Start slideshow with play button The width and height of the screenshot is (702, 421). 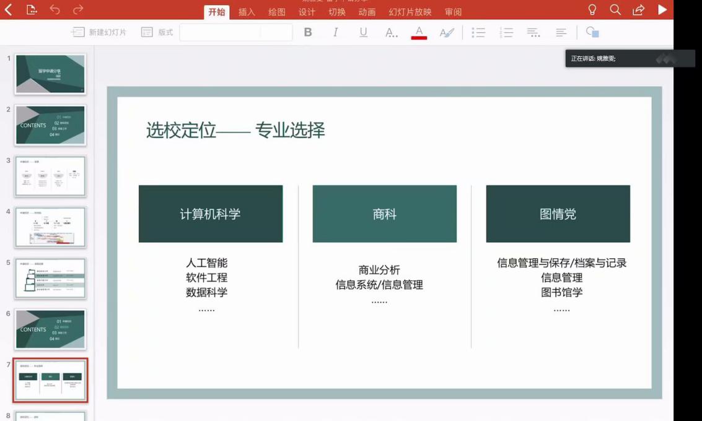(662, 10)
